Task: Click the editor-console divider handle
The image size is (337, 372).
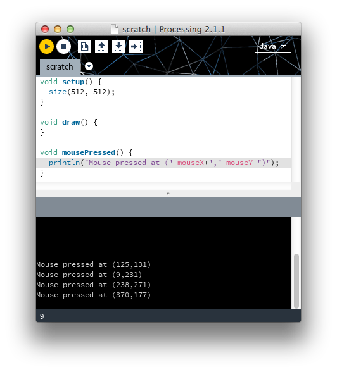Action: tap(168, 194)
